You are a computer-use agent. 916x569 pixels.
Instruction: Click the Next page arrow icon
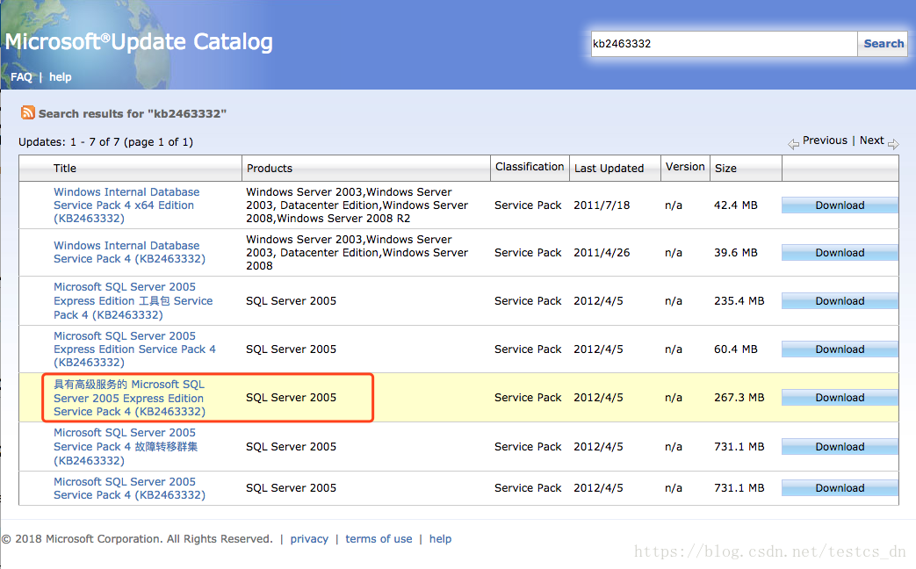893,144
